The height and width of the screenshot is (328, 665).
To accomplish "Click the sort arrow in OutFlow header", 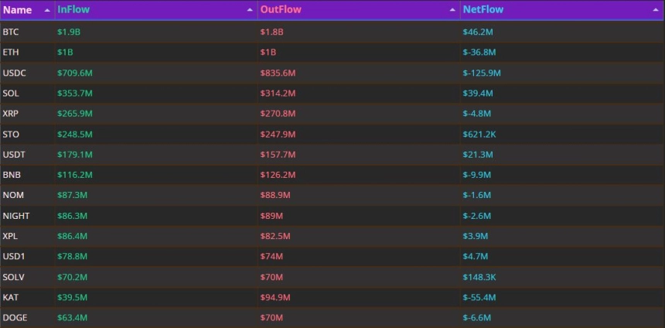I will 452,11.
